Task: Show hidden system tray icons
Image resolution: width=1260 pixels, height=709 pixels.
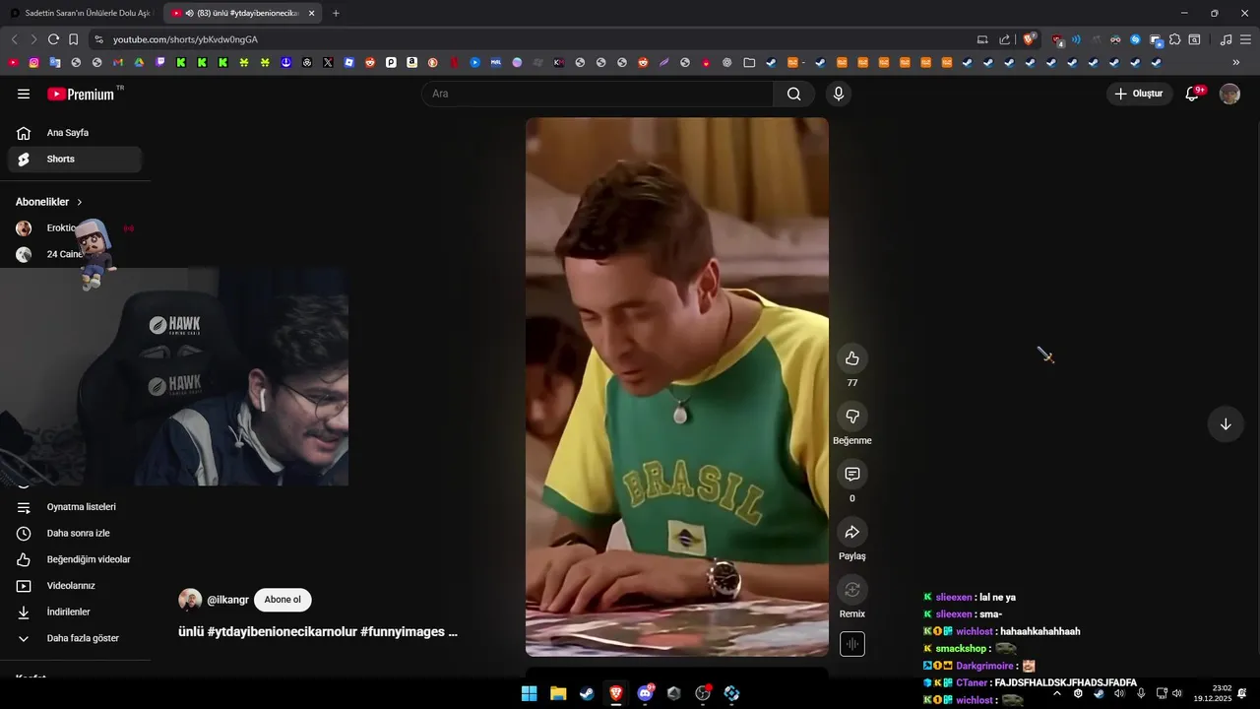Action: (x=1057, y=693)
